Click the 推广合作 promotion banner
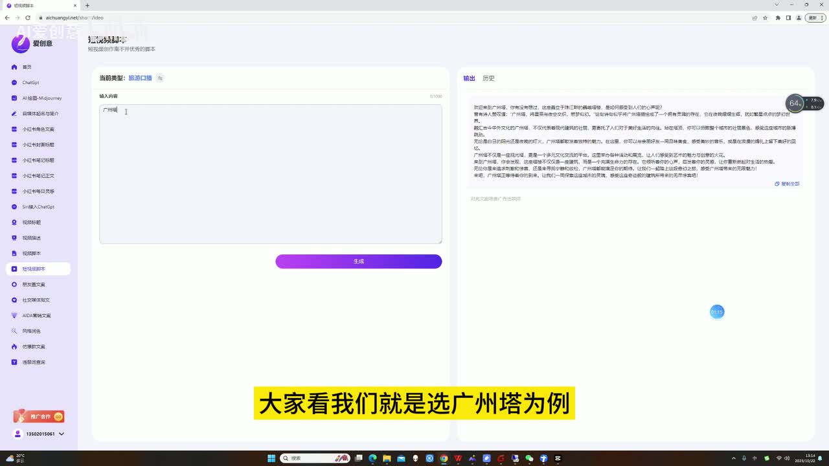The height and width of the screenshot is (466, 829). (39, 417)
